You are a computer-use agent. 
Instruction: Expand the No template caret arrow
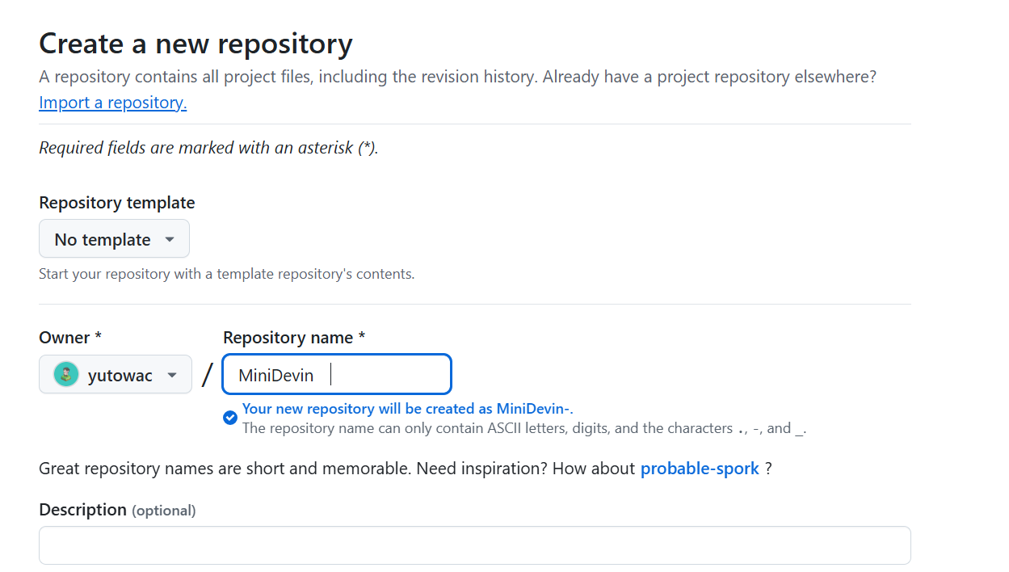coord(170,240)
